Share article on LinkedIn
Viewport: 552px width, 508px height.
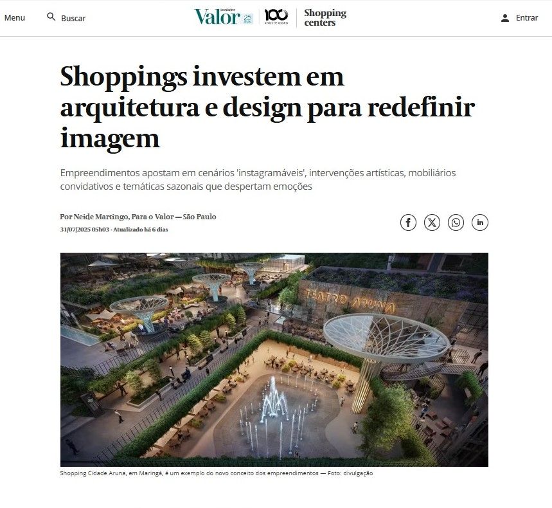(x=480, y=222)
